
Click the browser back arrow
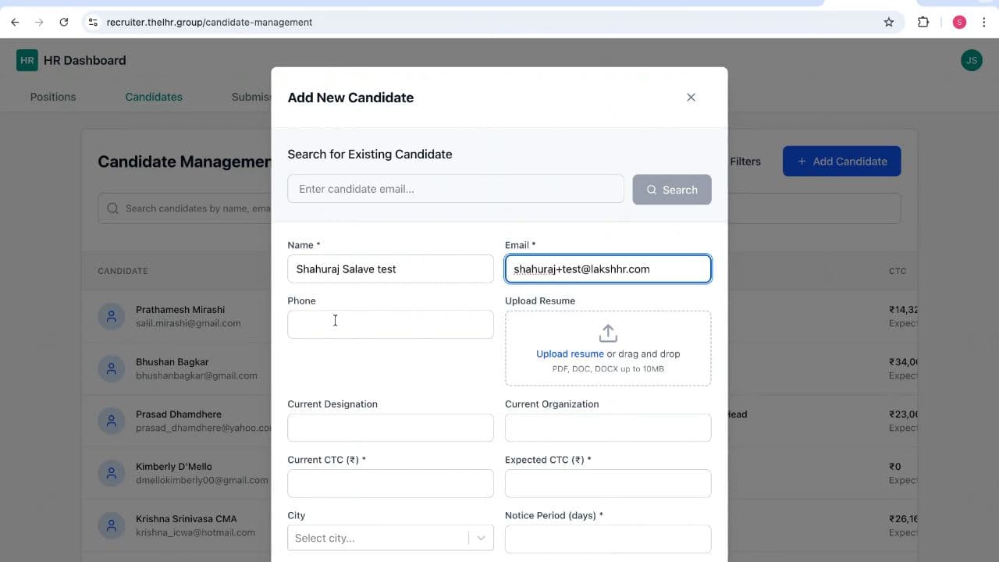click(14, 22)
